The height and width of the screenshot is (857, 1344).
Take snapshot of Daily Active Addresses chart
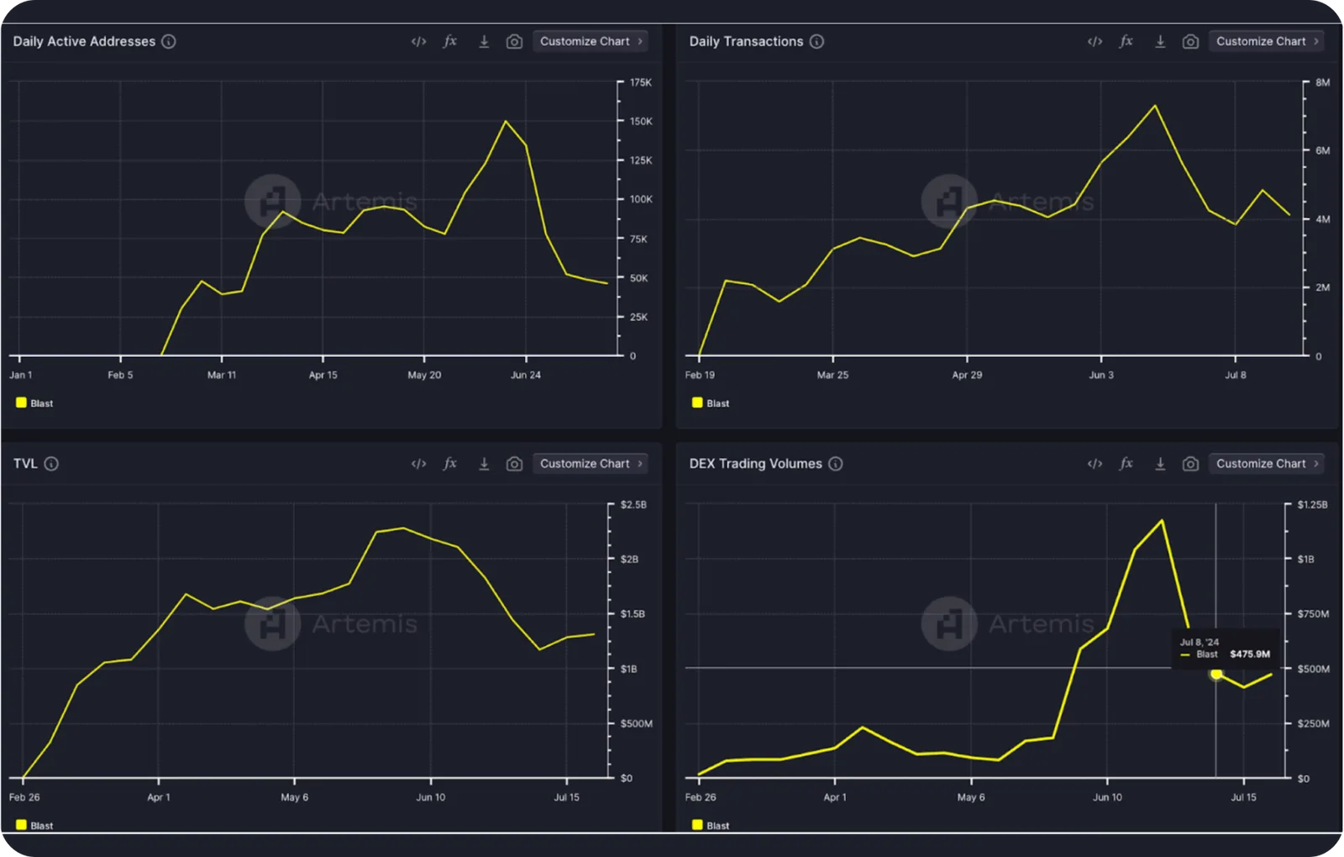tap(515, 41)
